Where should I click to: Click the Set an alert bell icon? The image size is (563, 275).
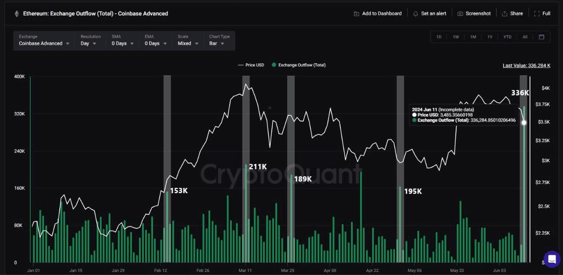[416, 14]
